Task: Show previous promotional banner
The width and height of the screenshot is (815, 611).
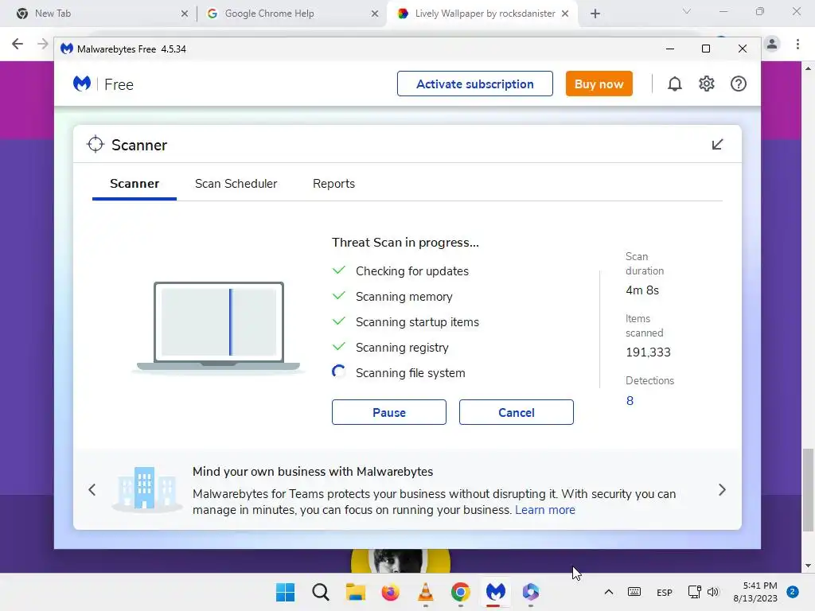Action: pos(92,490)
